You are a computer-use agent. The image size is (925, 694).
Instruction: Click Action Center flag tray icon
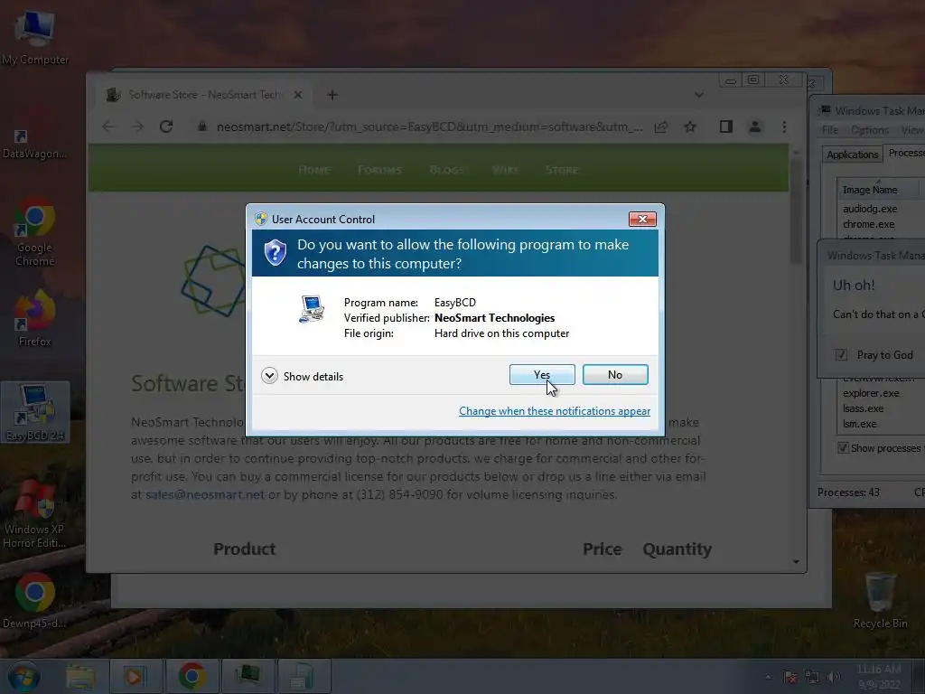coord(790,677)
